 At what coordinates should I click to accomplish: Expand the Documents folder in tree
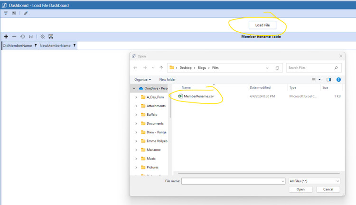point(136,123)
